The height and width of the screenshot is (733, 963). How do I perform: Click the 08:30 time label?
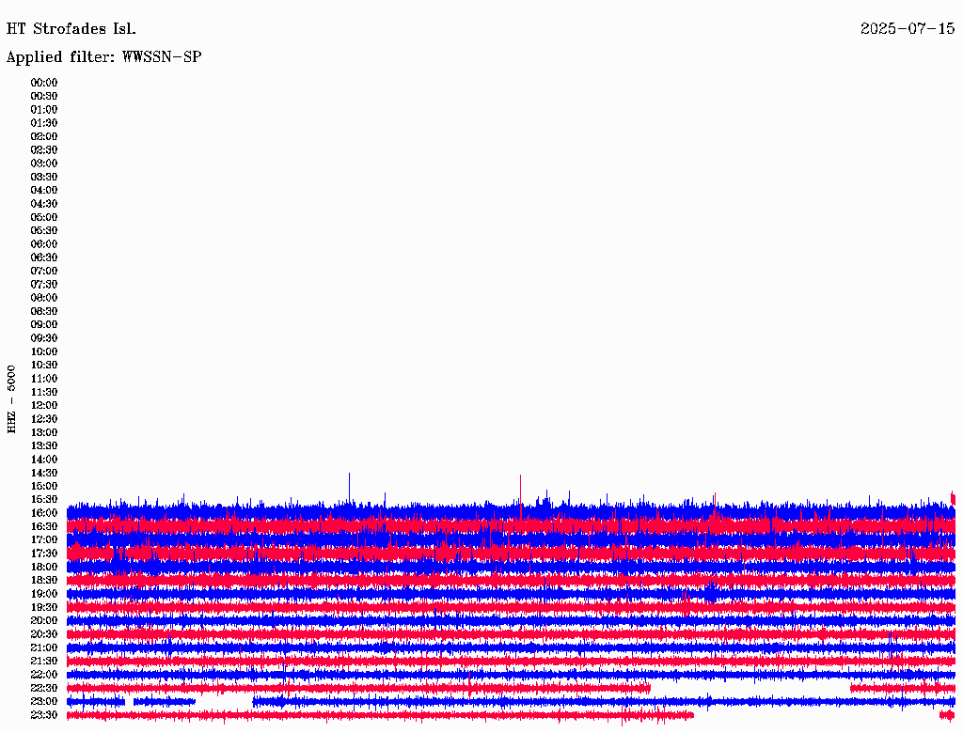(x=44, y=312)
